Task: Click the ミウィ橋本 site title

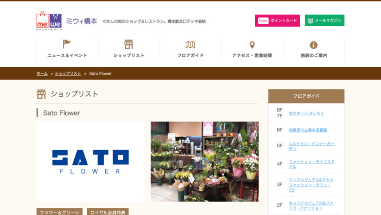Action: point(81,21)
